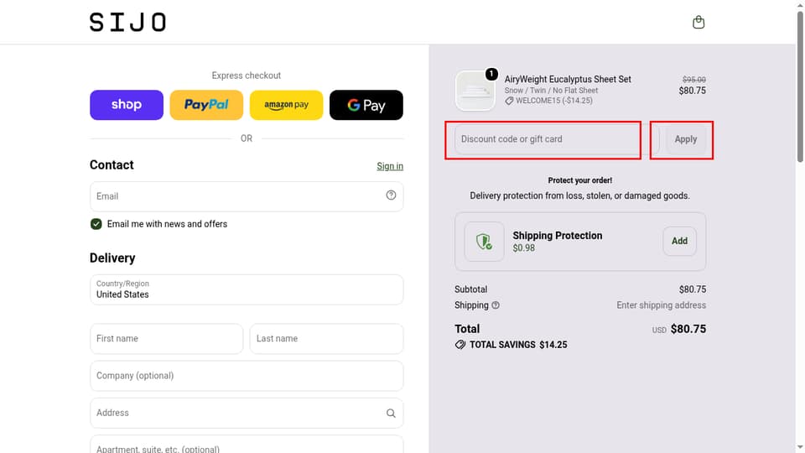Focus the Company (optional) field
Image resolution: width=805 pixels, height=453 pixels.
247,376
